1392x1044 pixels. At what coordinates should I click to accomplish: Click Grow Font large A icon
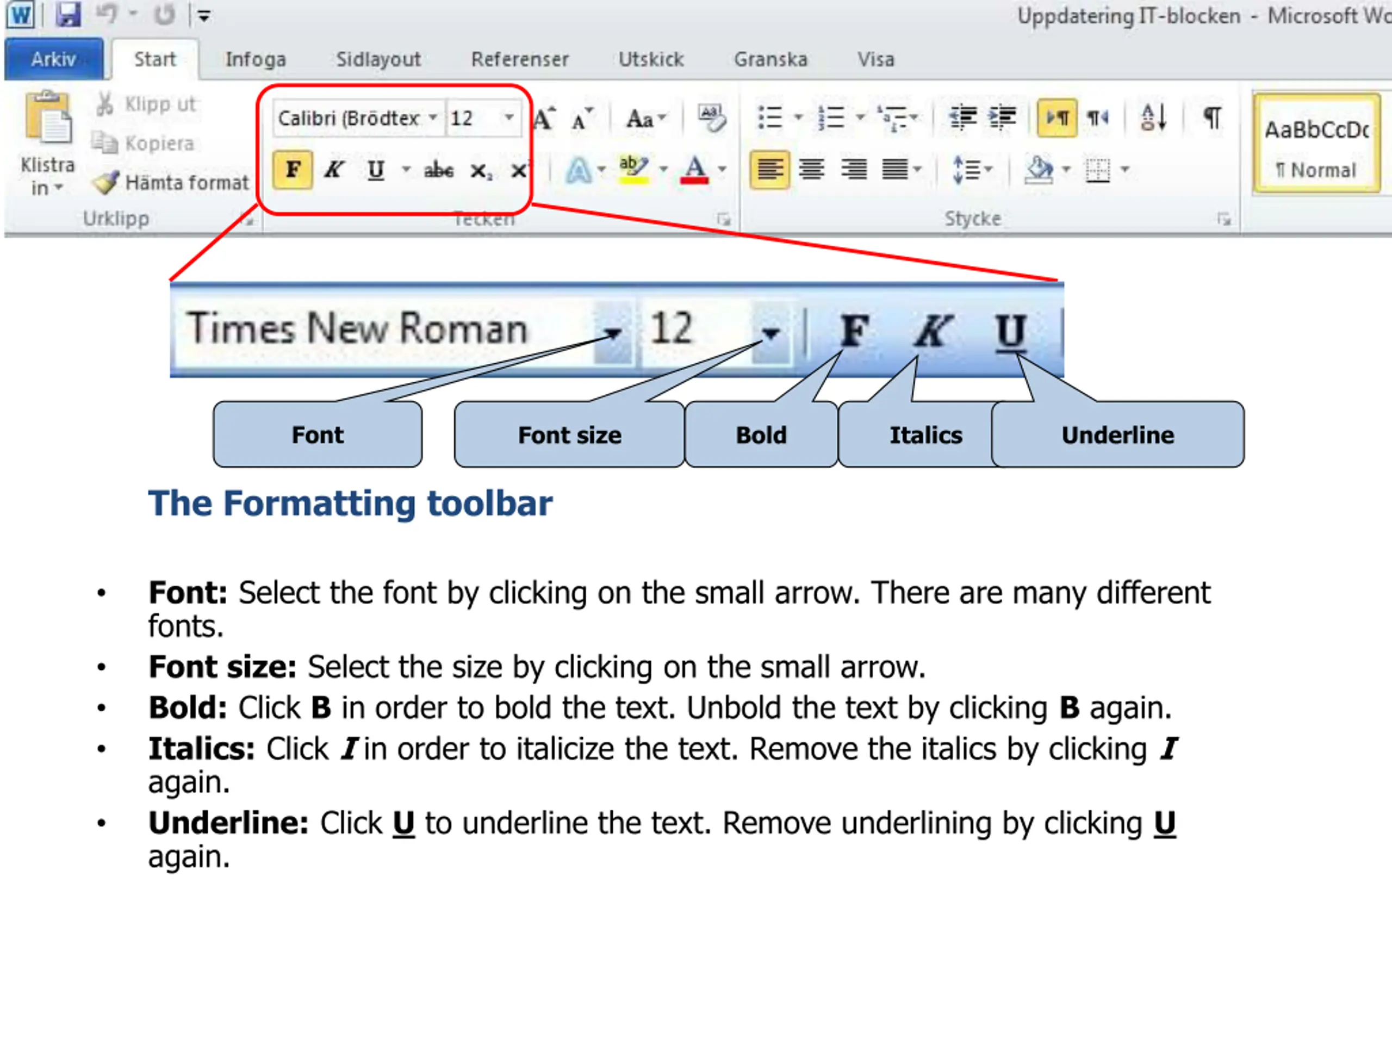tap(544, 119)
